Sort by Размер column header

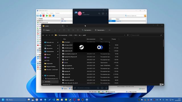[x=114, y=39]
